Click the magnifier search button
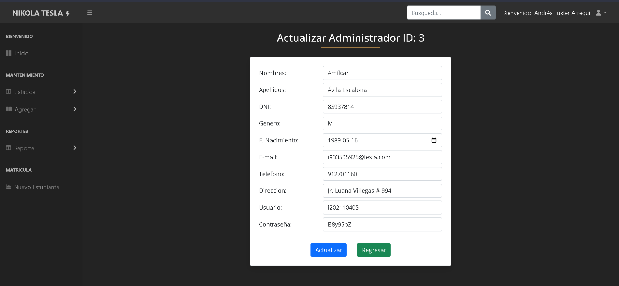Viewport: 619px width, 286px height. 488,13
